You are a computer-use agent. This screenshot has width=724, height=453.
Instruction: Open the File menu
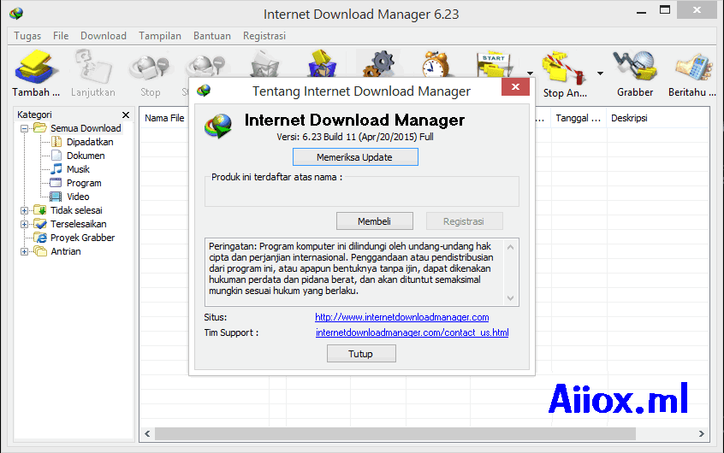(x=61, y=36)
